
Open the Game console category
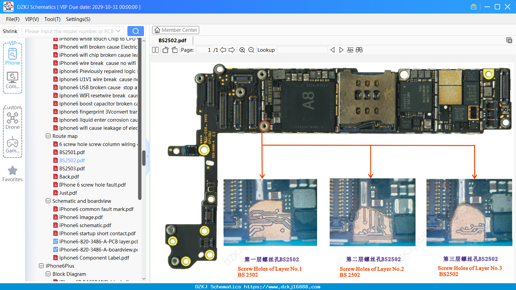13,145
